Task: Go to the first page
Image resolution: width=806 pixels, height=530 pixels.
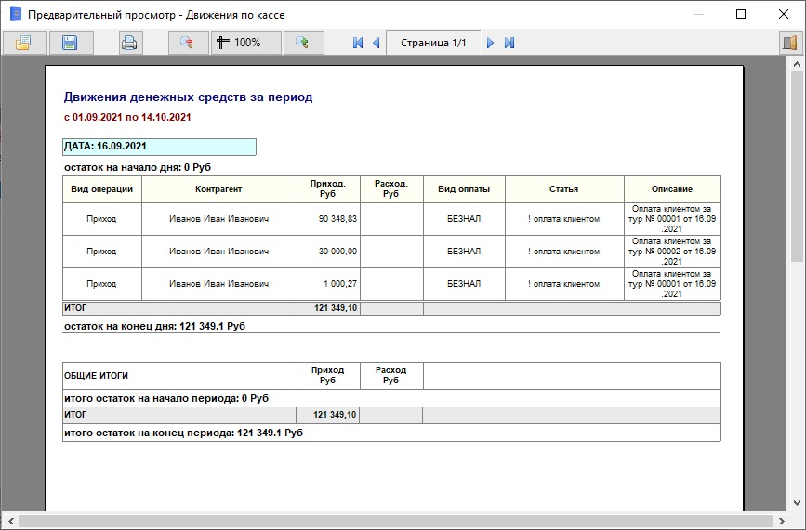Action: [358, 43]
